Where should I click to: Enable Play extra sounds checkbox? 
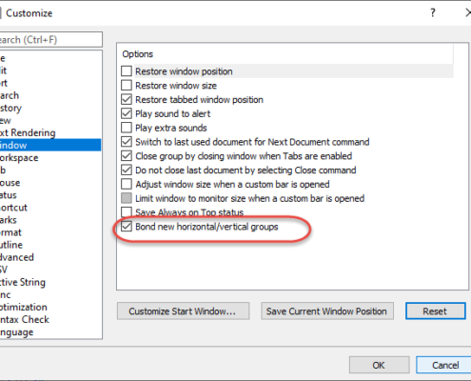[127, 128]
